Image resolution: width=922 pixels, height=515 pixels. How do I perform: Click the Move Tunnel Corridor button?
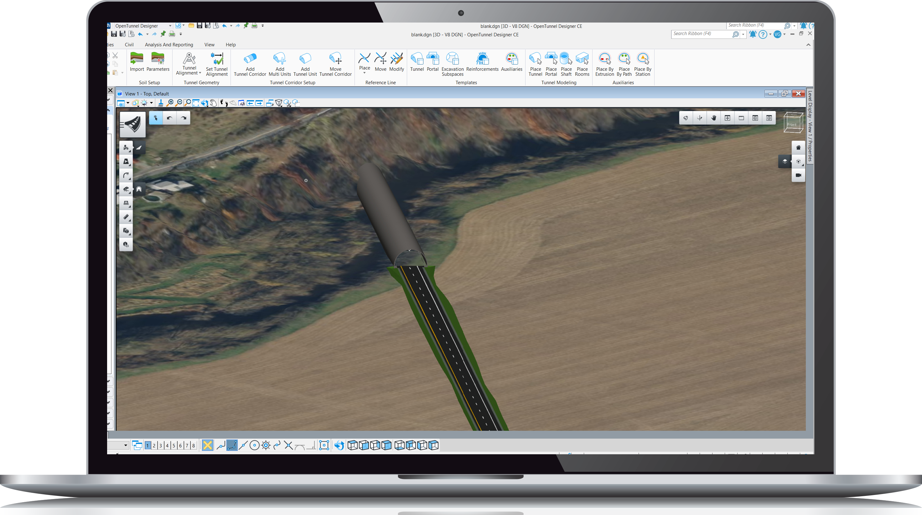coord(335,64)
